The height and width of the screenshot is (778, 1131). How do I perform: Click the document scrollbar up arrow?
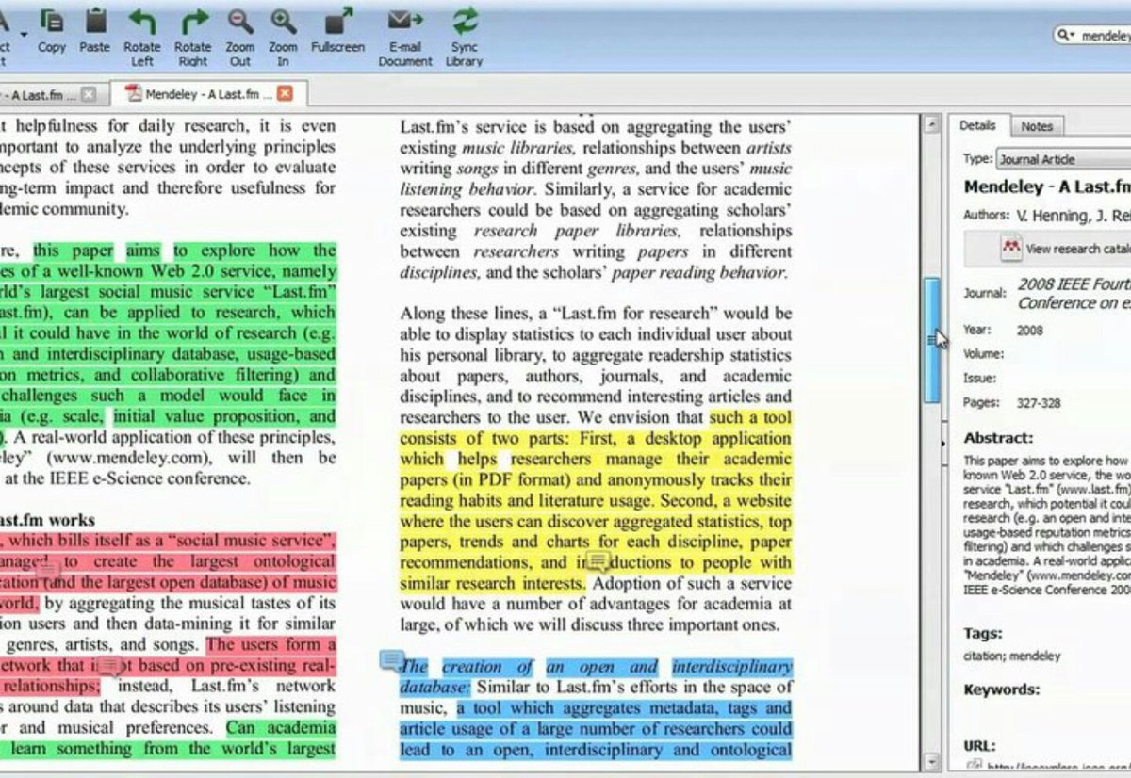(930, 124)
